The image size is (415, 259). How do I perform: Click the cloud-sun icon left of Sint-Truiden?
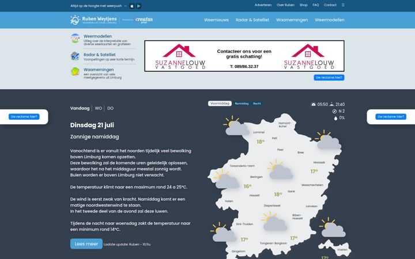point(224,232)
